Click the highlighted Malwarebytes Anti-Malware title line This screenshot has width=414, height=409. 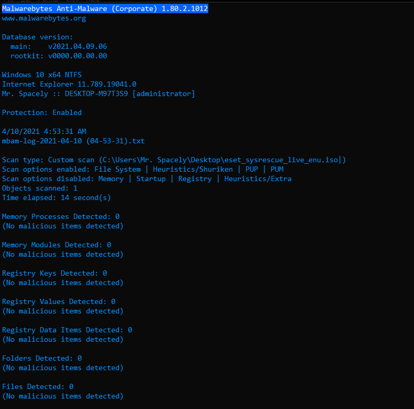point(105,9)
